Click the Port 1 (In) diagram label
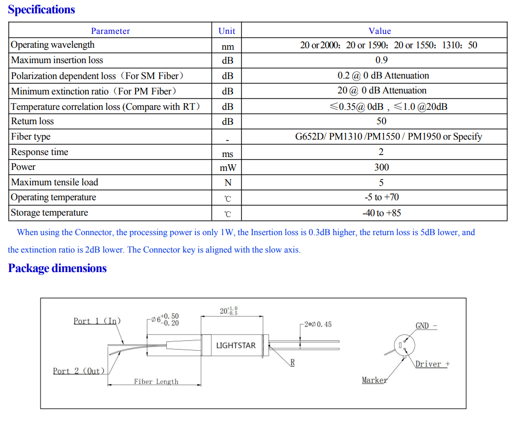The width and height of the screenshot is (516, 423). 97,321
